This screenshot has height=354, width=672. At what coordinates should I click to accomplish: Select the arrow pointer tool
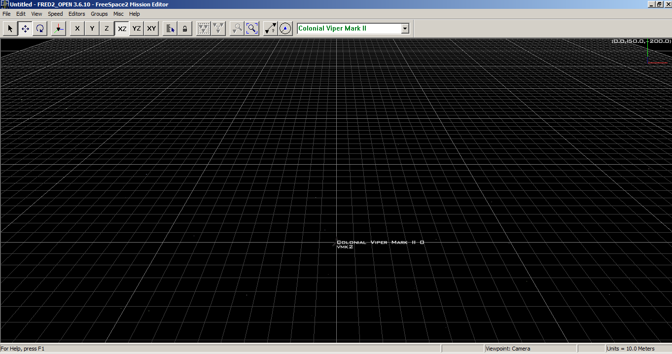(10, 29)
